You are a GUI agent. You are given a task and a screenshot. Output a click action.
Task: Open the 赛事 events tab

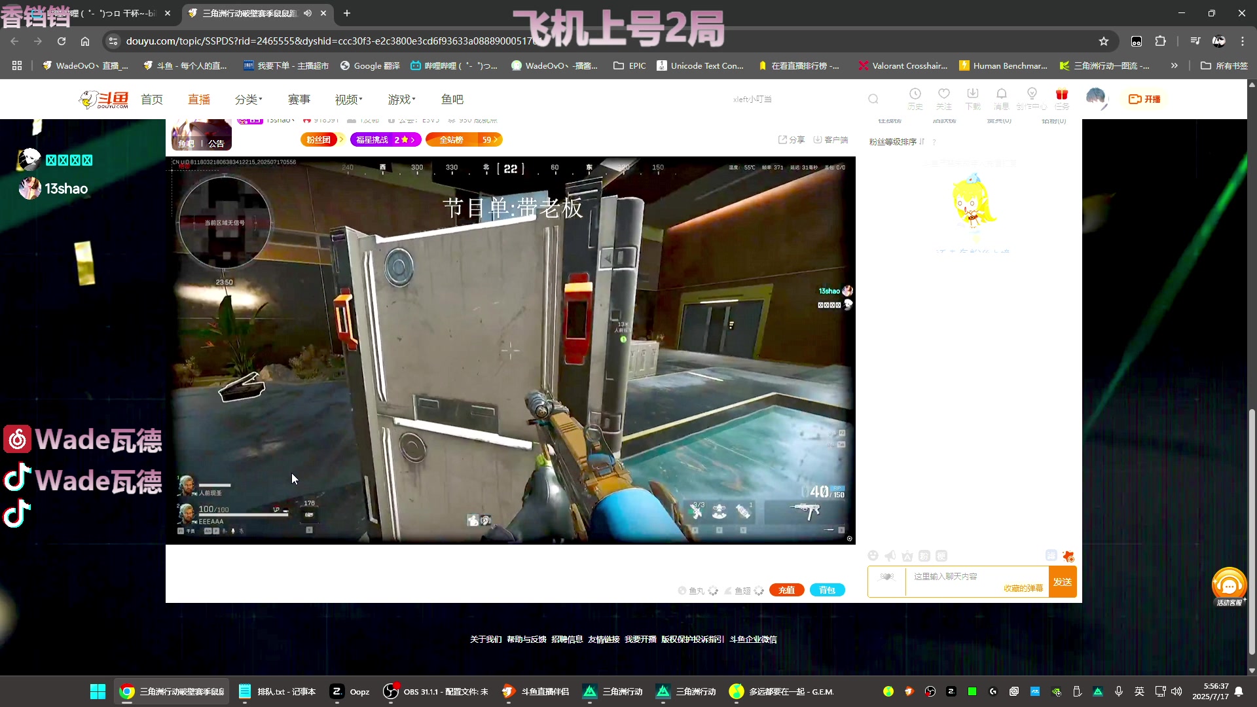point(299,100)
